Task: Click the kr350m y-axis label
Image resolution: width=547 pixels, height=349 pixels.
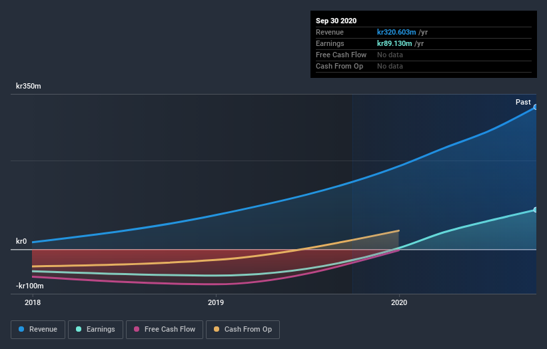Action: [x=28, y=86]
